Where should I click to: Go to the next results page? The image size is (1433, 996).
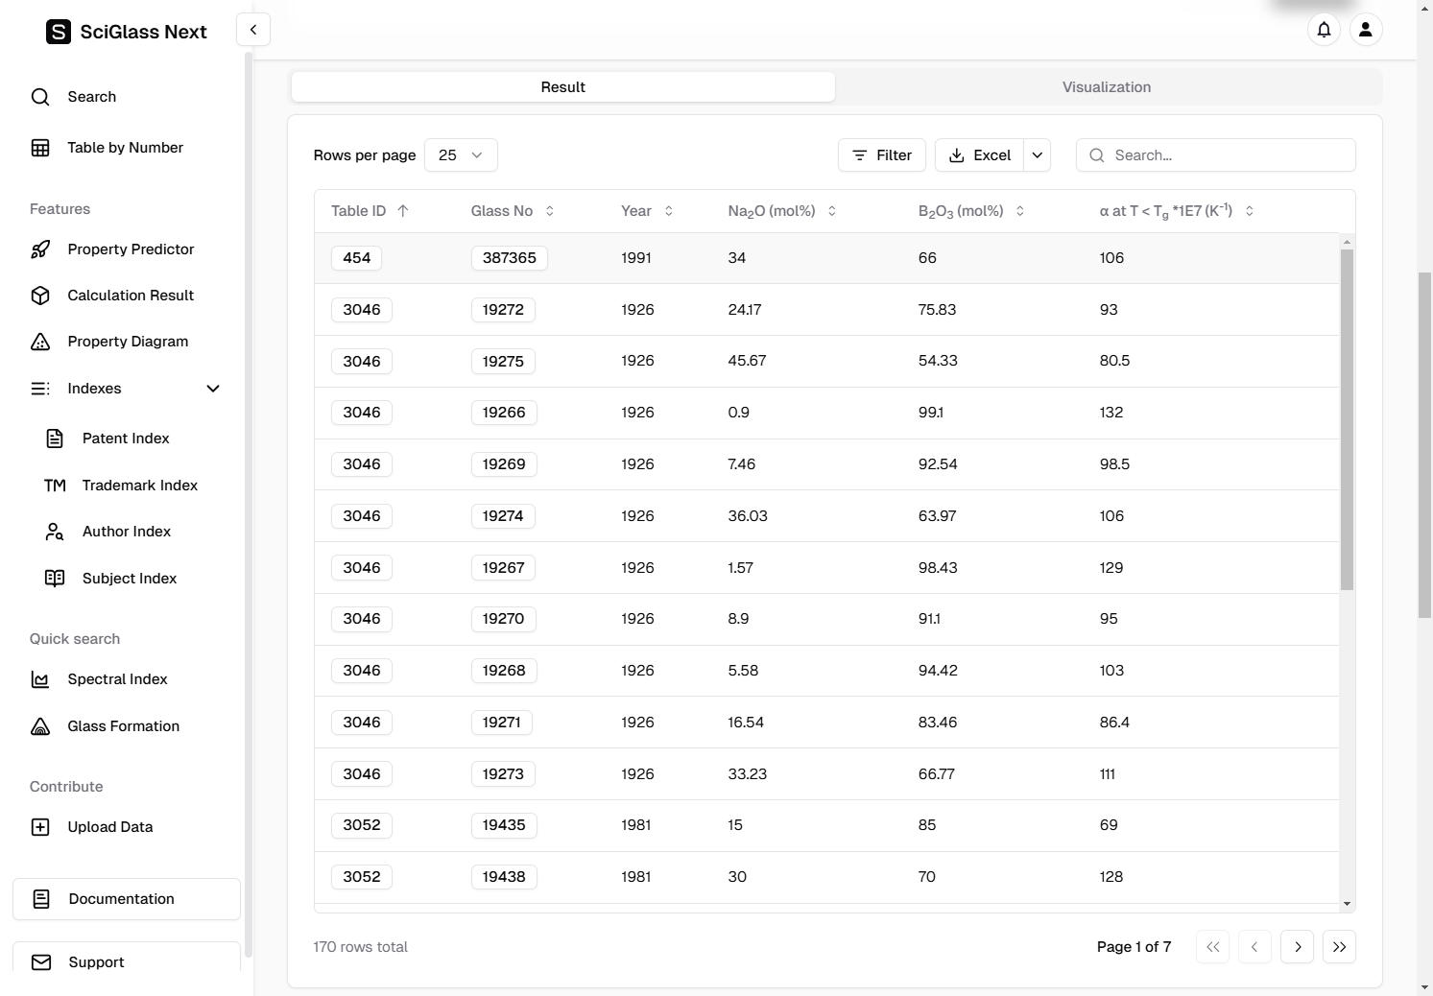click(1297, 947)
